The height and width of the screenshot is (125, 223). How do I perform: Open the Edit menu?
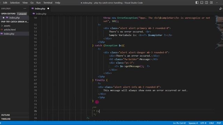pyautogui.click(x=5, y=3)
